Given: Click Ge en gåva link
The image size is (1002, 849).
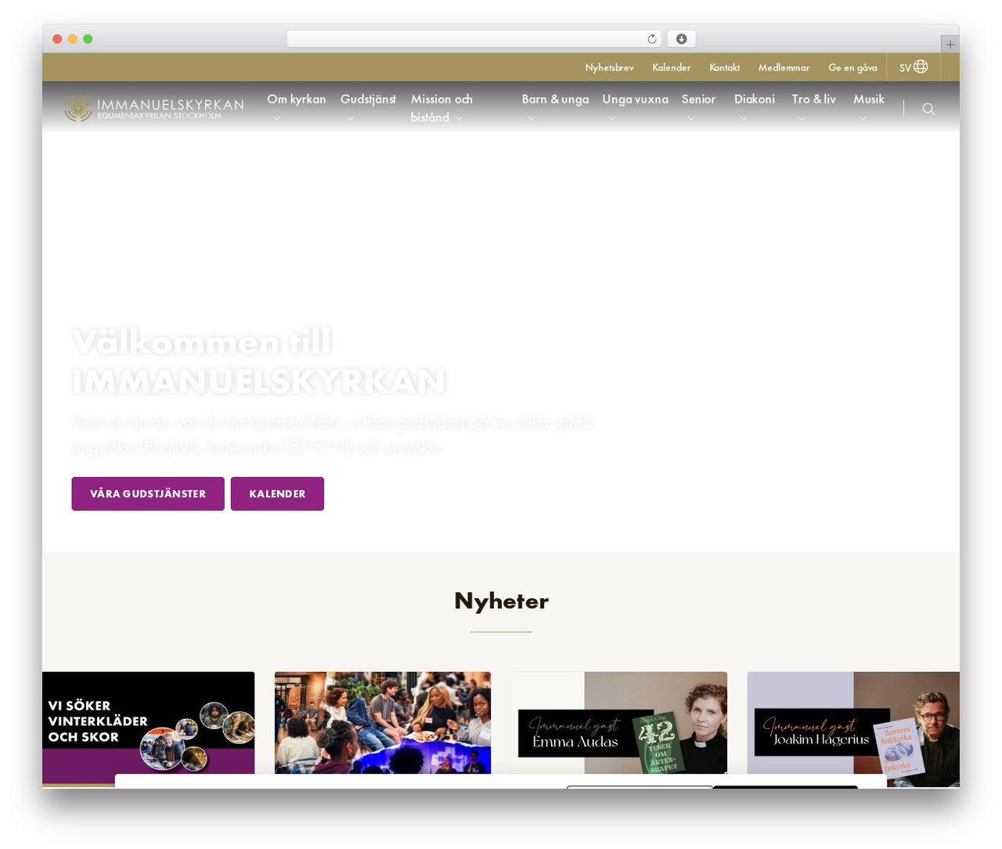Looking at the screenshot, I should click(x=852, y=67).
